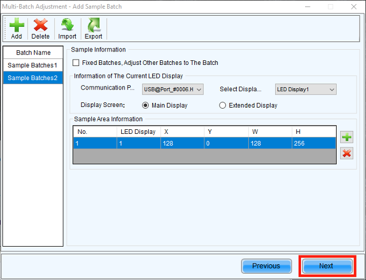Select Sample Batches1 in batch list
Viewport: 366px width, 280px height.
[33, 65]
